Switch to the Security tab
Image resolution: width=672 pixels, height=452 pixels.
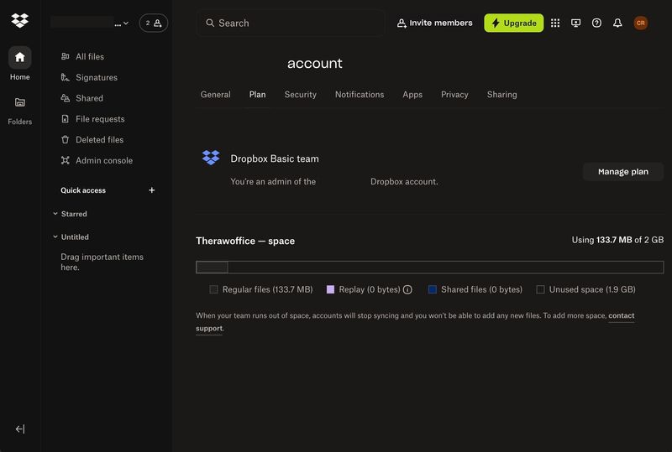click(300, 95)
